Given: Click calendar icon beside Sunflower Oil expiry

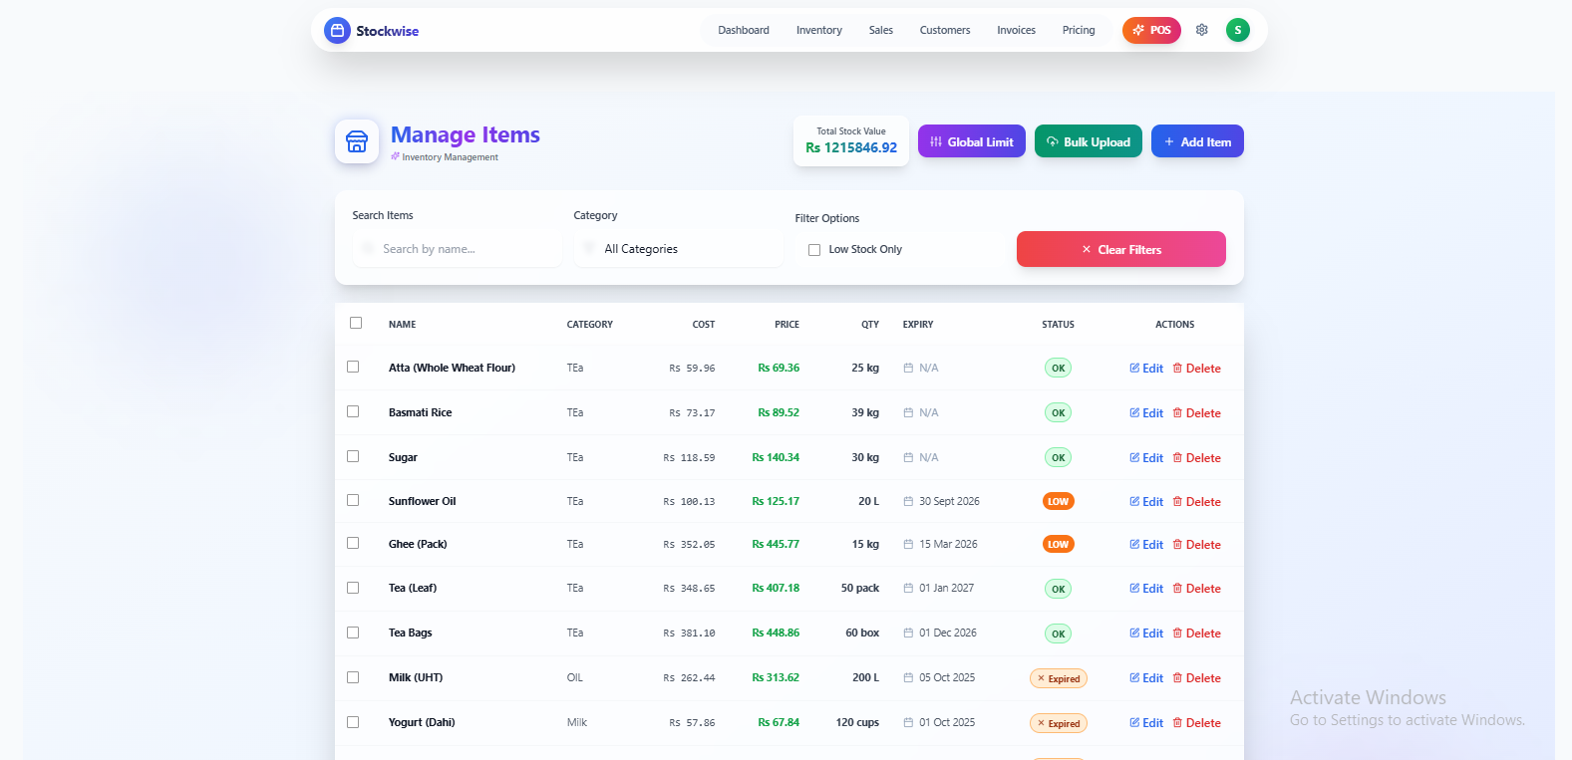Looking at the screenshot, I should 908,502.
